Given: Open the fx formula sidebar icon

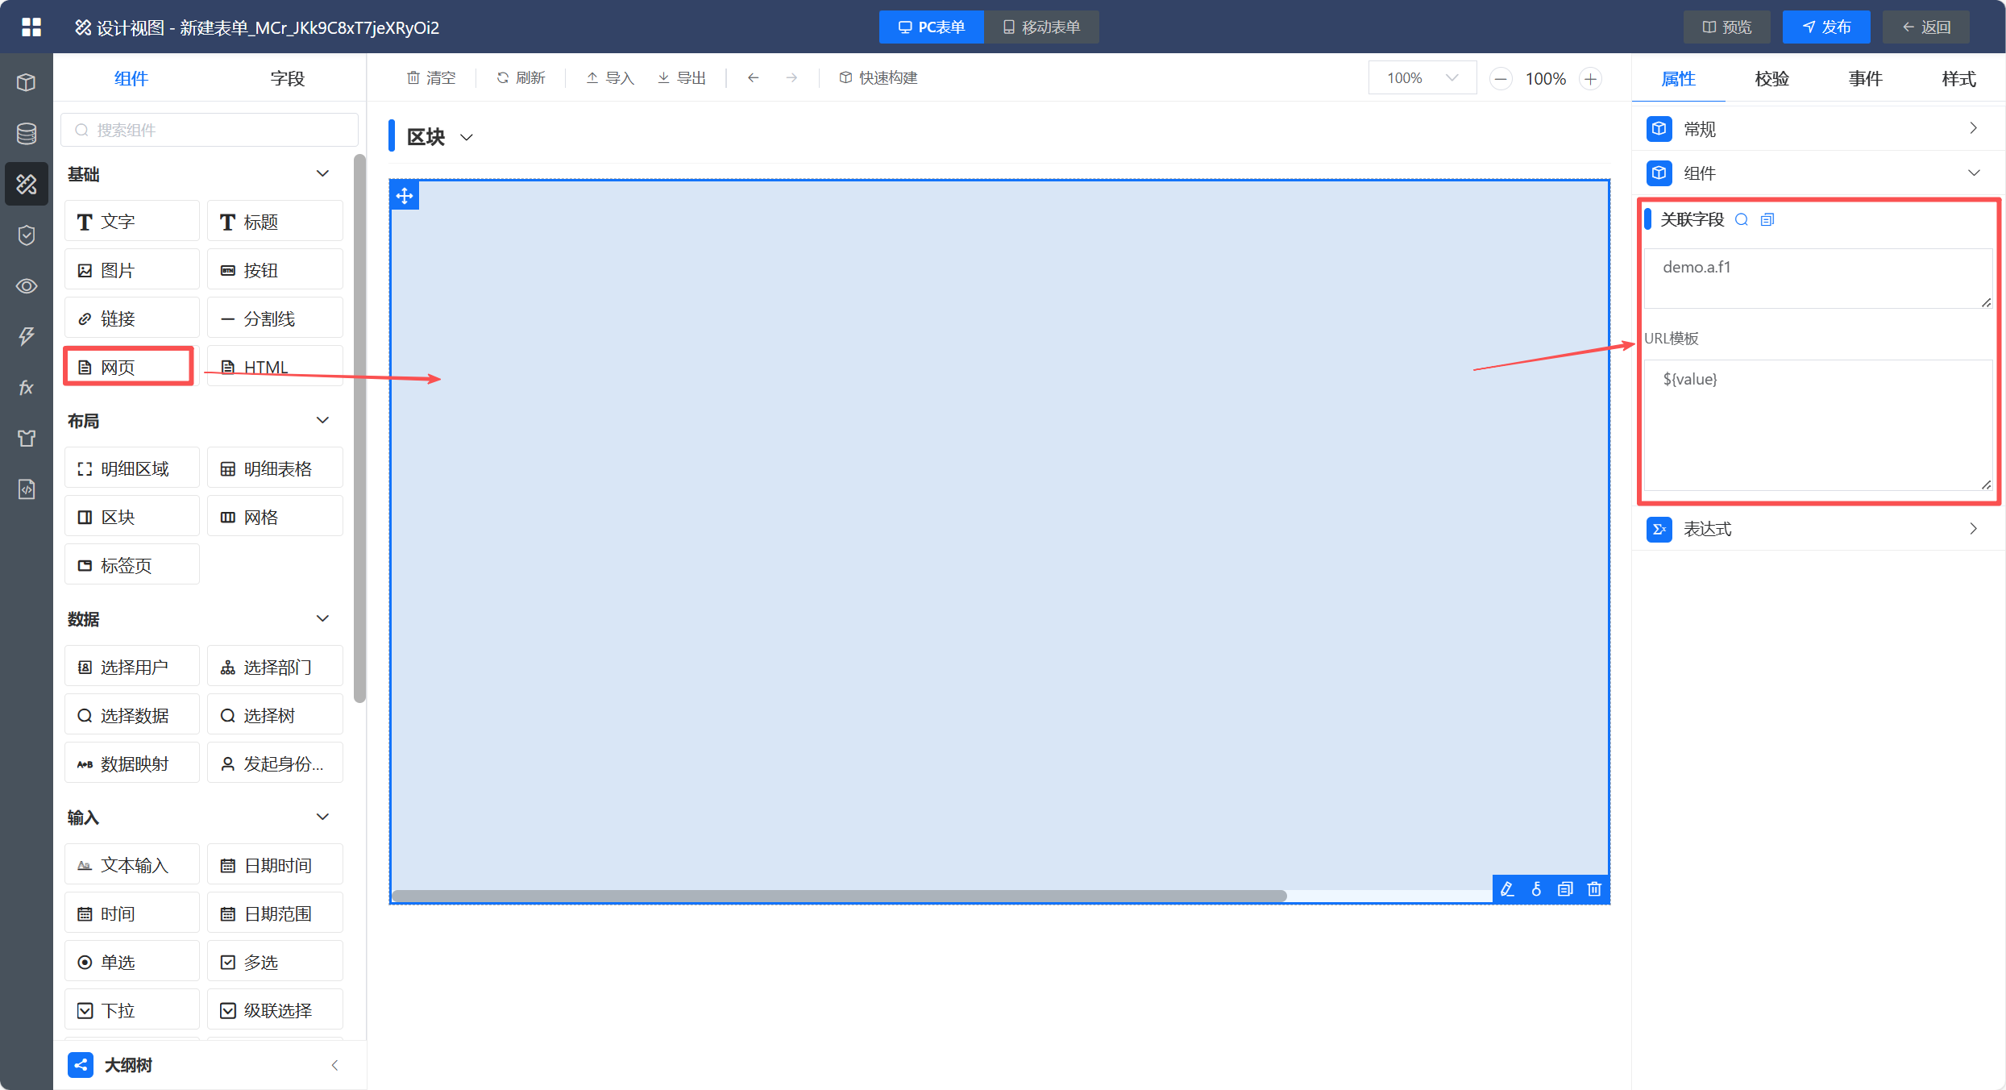Looking at the screenshot, I should click(x=27, y=388).
